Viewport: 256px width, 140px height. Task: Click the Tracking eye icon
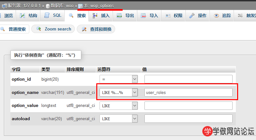coord(216,16)
